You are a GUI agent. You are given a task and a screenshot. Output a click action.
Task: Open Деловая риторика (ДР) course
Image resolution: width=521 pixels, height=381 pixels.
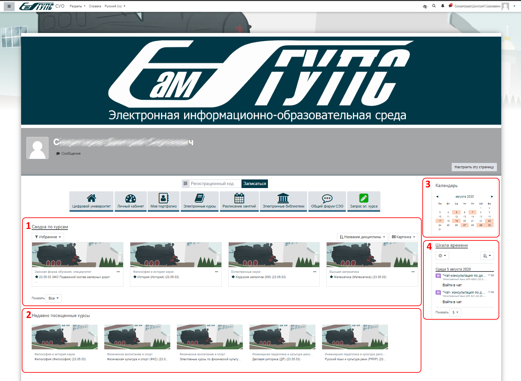276,360
